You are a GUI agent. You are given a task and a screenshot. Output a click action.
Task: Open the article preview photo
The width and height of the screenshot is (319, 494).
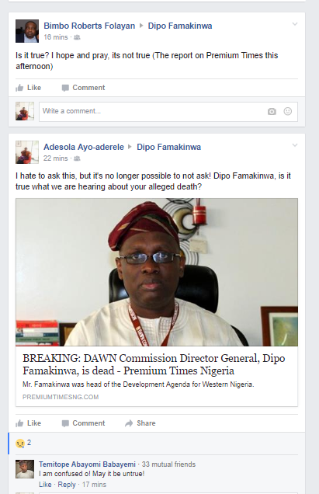[x=157, y=272]
